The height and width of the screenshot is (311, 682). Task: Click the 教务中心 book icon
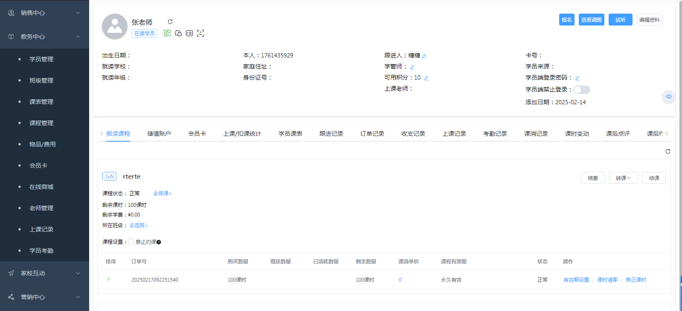[x=11, y=37]
